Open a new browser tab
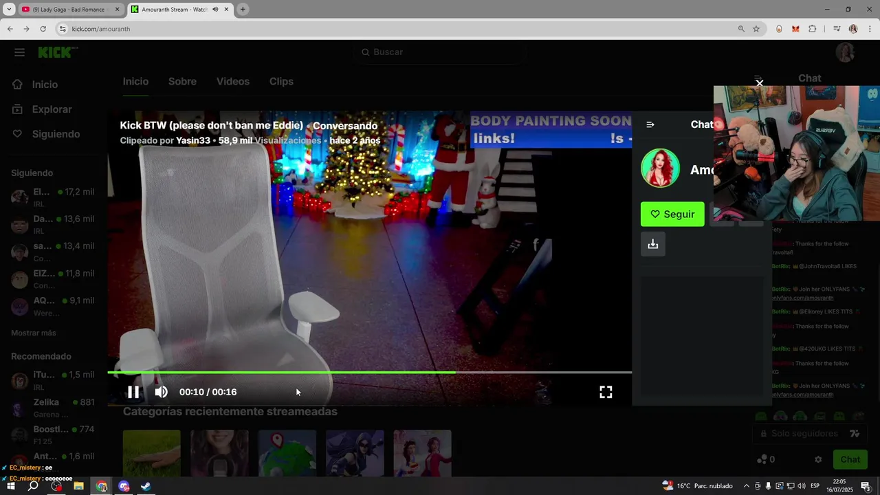Viewport: 880px width, 495px height. (243, 10)
